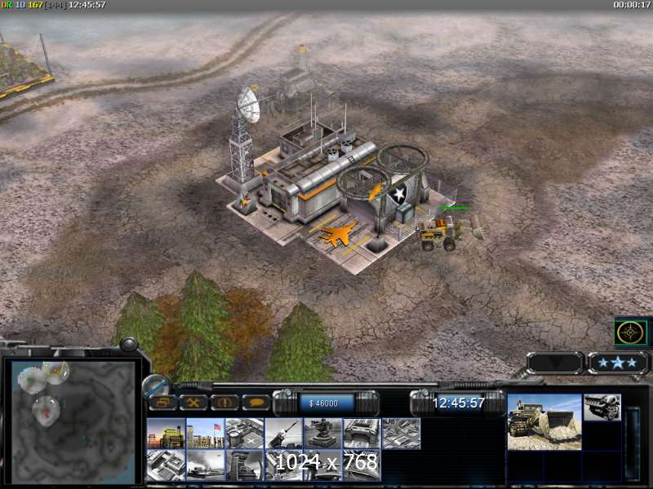653x489 pixels.
Task: Click the vertical bar beside the engine icon
Action: click(633, 443)
